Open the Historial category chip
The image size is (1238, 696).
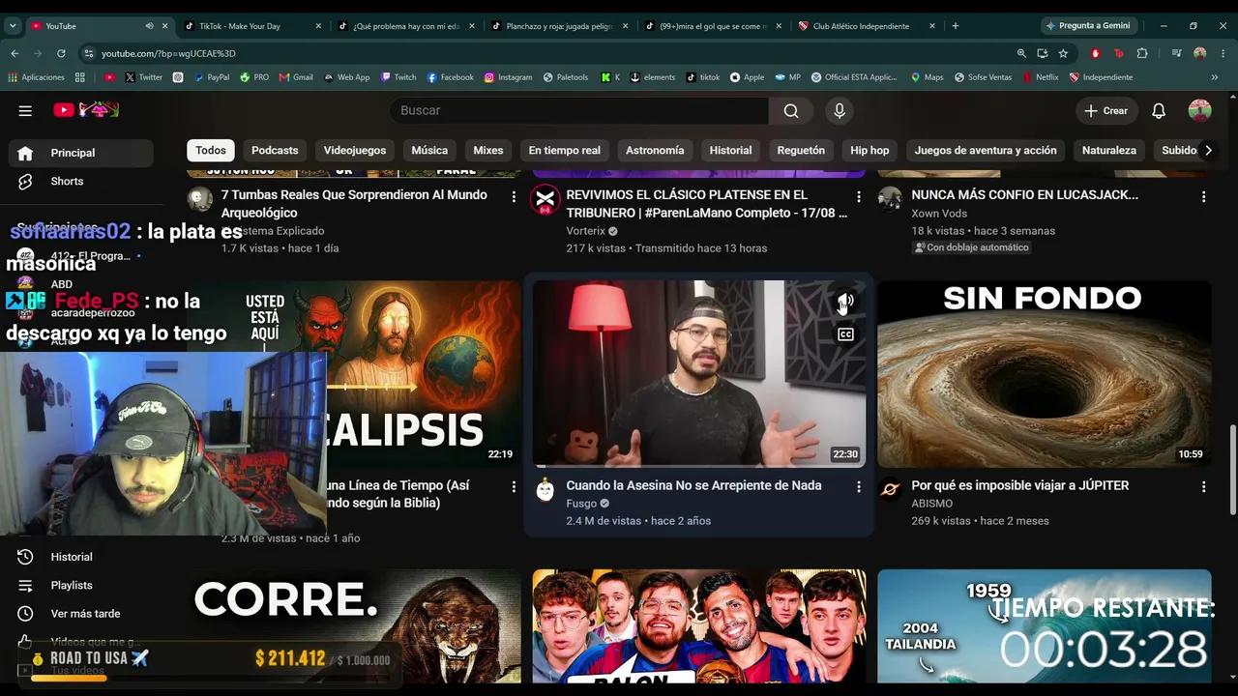click(730, 150)
